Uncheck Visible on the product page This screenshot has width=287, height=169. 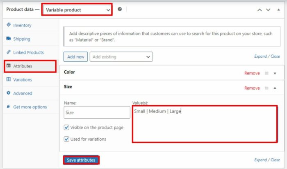tap(67, 128)
